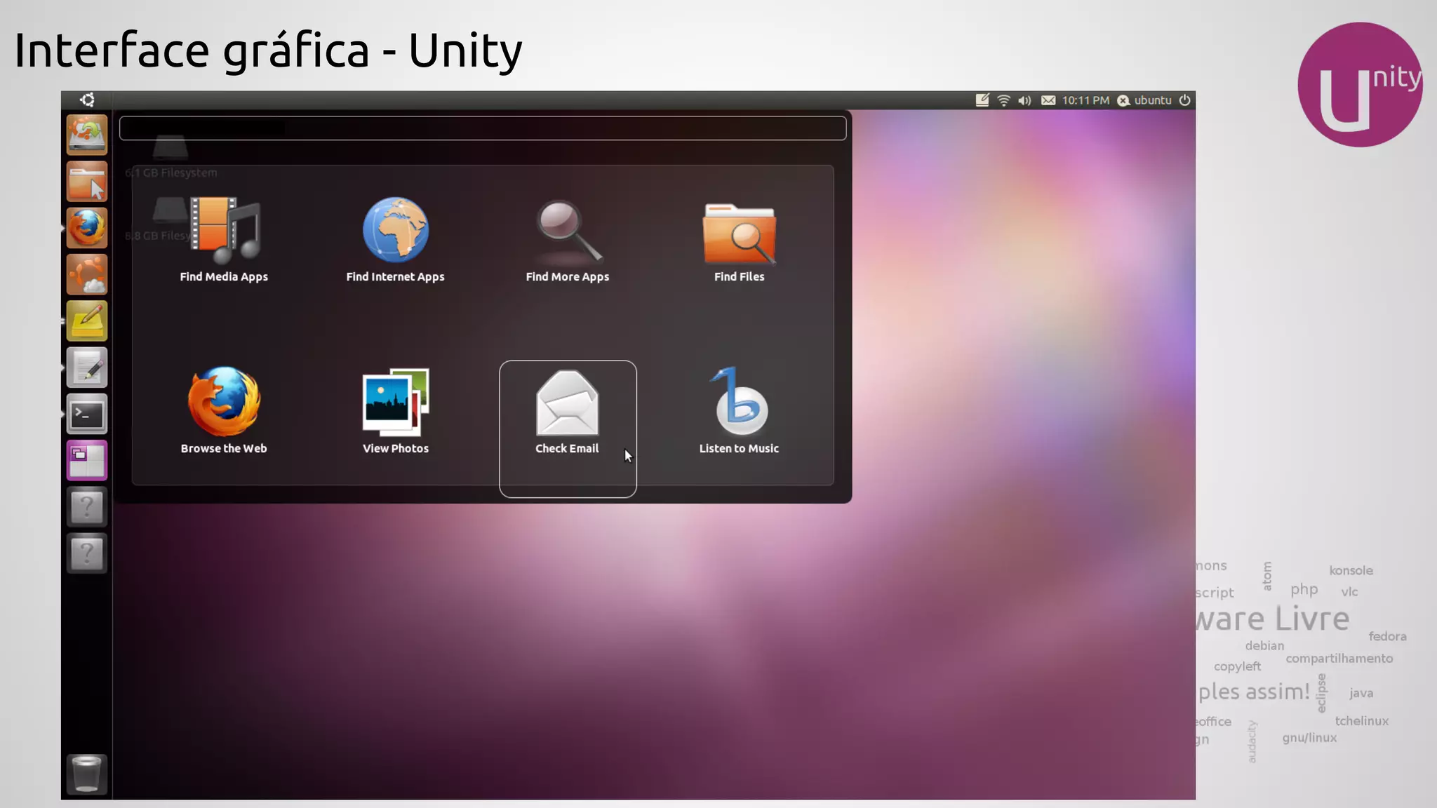Open the sound volume indicator

tap(1024, 100)
